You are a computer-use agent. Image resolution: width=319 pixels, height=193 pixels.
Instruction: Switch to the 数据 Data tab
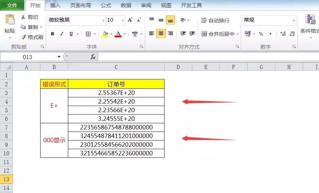(x=126, y=5)
